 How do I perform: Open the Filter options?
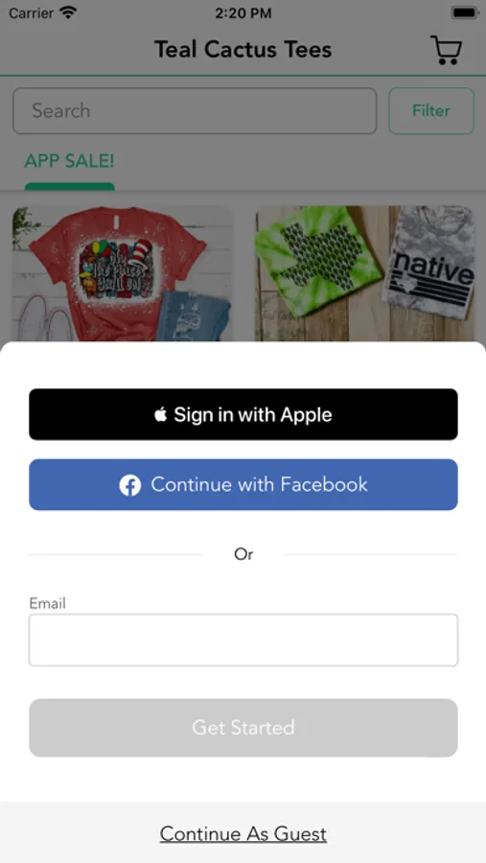(x=431, y=110)
